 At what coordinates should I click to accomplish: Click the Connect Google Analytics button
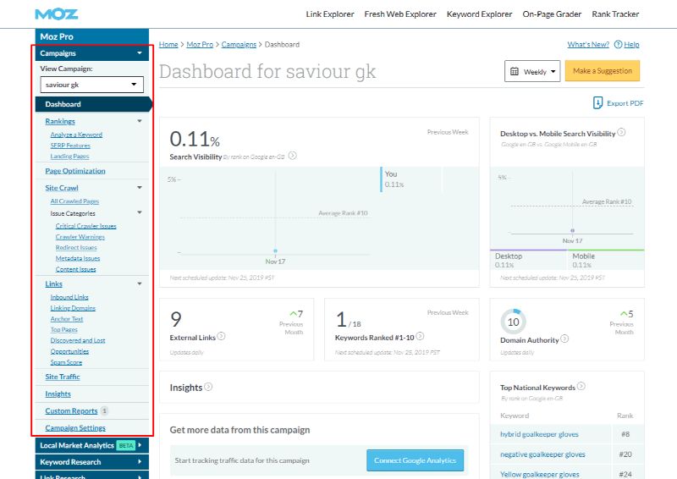[x=415, y=460]
